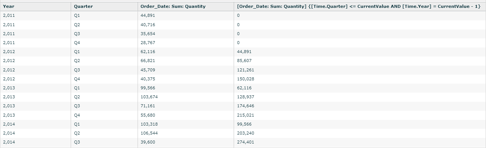Click the Year column header
The height and width of the screenshot is (148, 486).
(x=36, y=6)
